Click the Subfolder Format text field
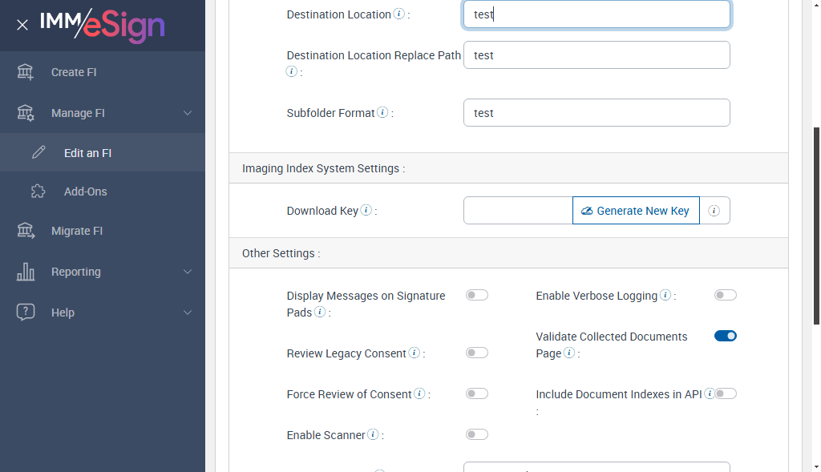The height and width of the screenshot is (472, 821). click(597, 113)
